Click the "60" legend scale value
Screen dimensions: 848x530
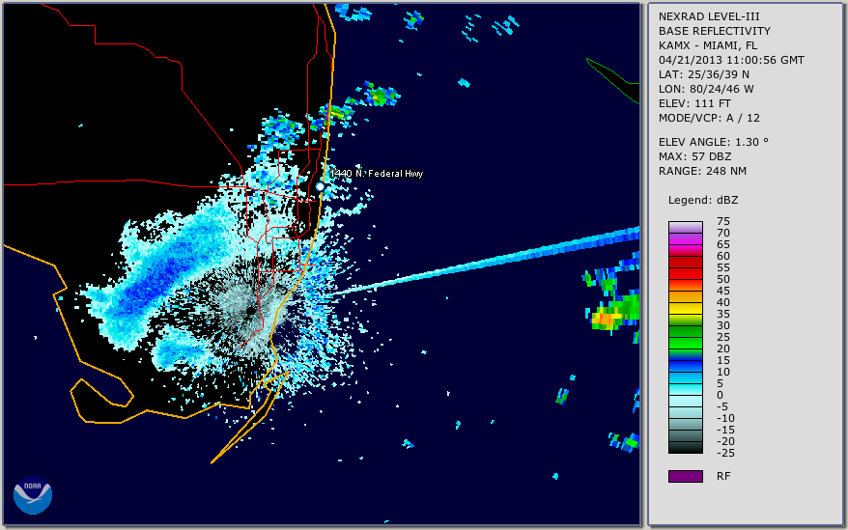pyautogui.click(x=723, y=256)
